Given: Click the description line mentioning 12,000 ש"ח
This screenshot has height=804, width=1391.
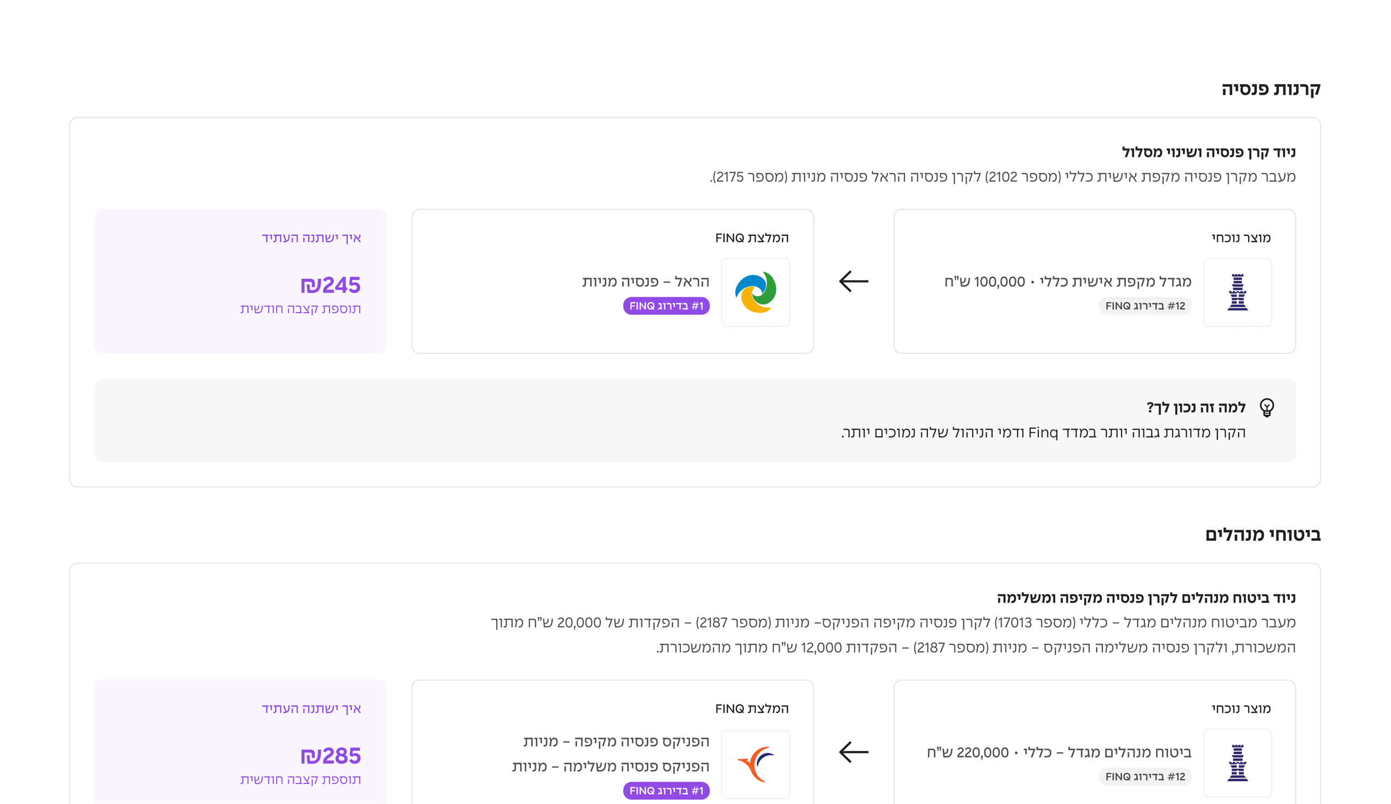Looking at the screenshot, I should click(975, 648).
